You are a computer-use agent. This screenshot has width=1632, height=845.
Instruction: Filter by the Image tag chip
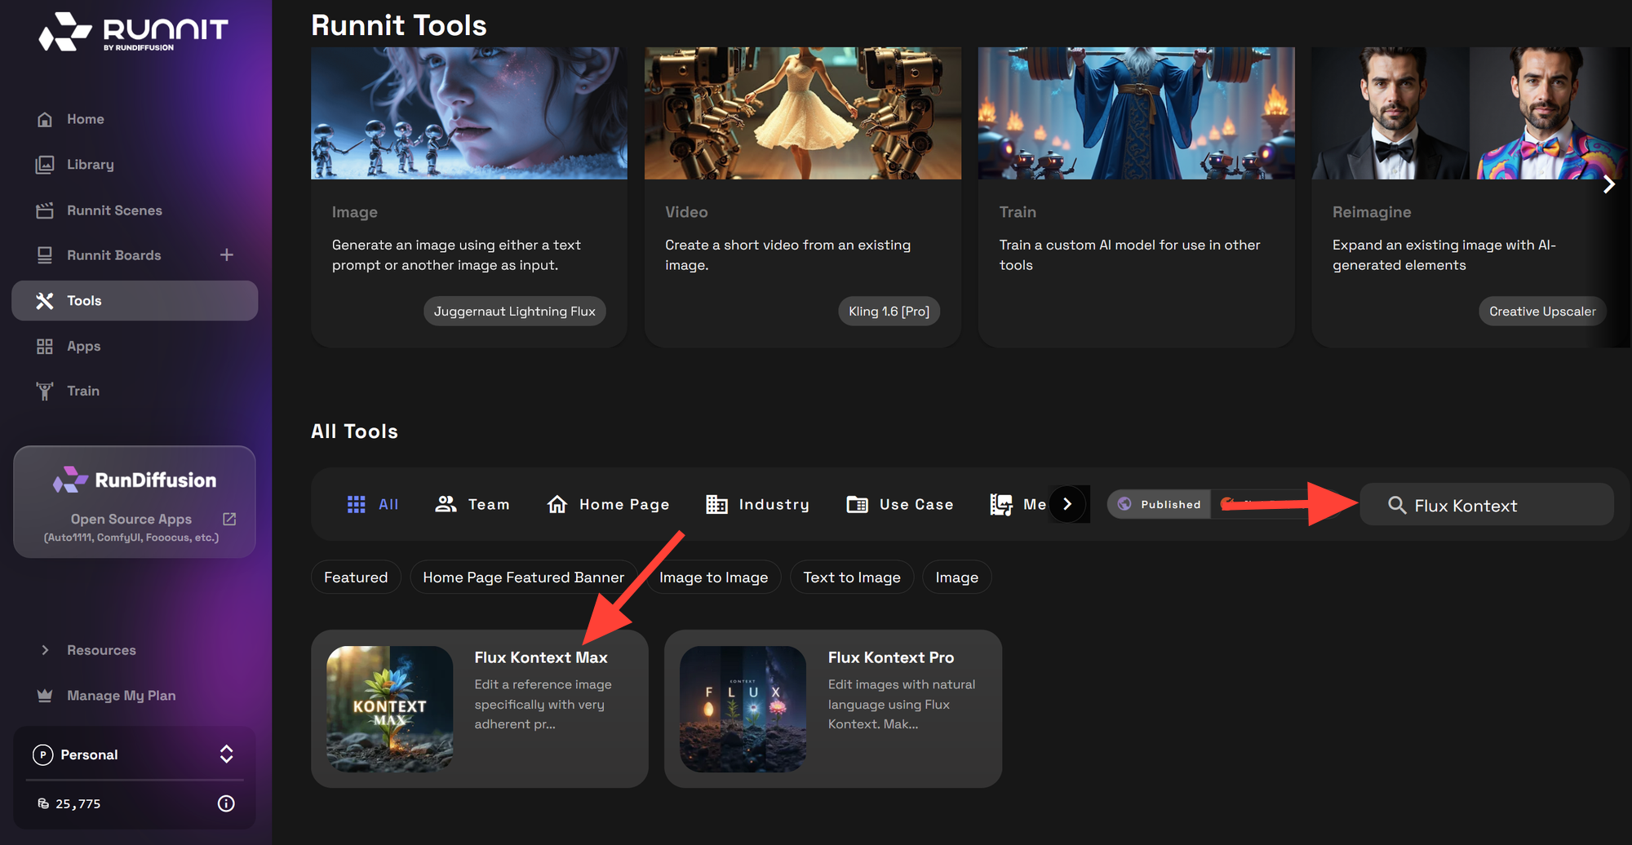pyautogui.click(x=956, y=577)
